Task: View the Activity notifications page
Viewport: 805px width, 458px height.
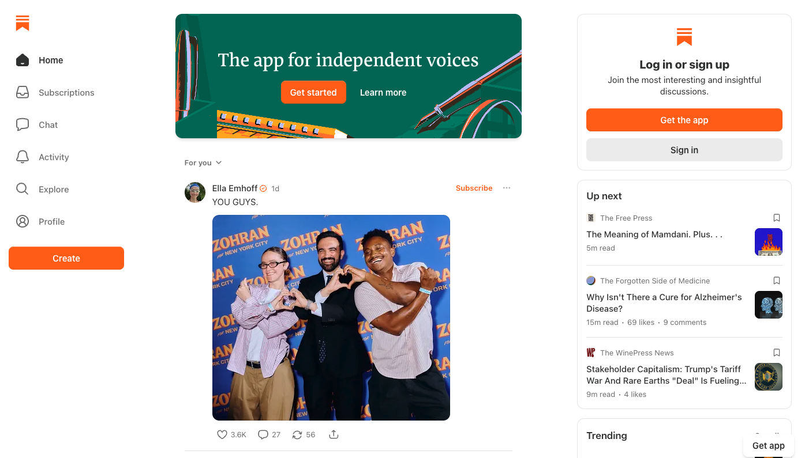Action: (x=54, y=157)
